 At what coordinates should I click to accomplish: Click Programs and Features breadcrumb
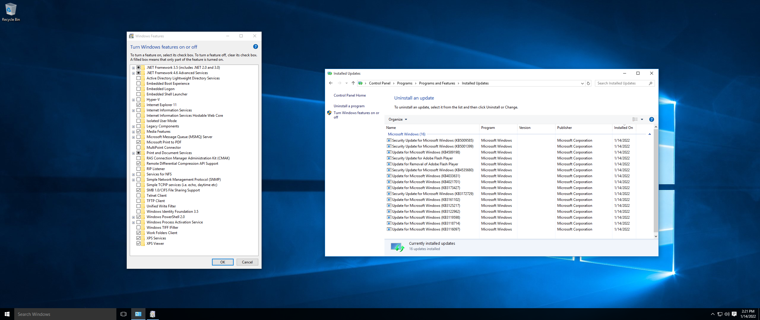coord(437,83)
